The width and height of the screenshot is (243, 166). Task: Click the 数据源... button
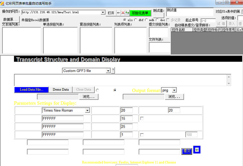[x=10, y=20]
